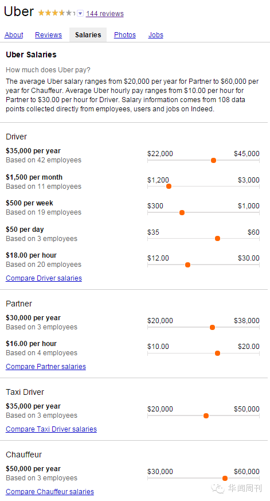Image resolution: width=270 pixels, height=501 pixels.
Task: Click Driver $18.00 per hour slider marker
Action: pyautogui.click(x=187, y=265)
